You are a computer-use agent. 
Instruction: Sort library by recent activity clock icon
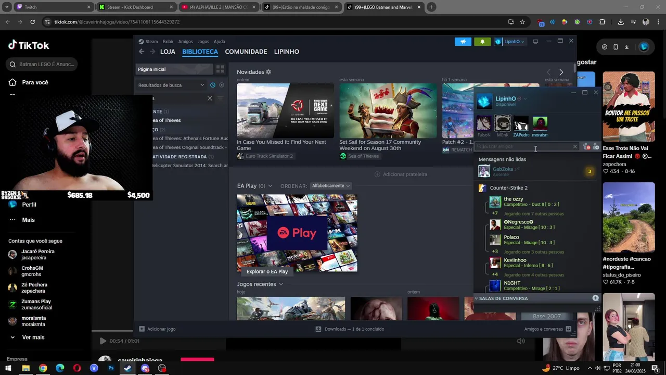click(212, 85)
